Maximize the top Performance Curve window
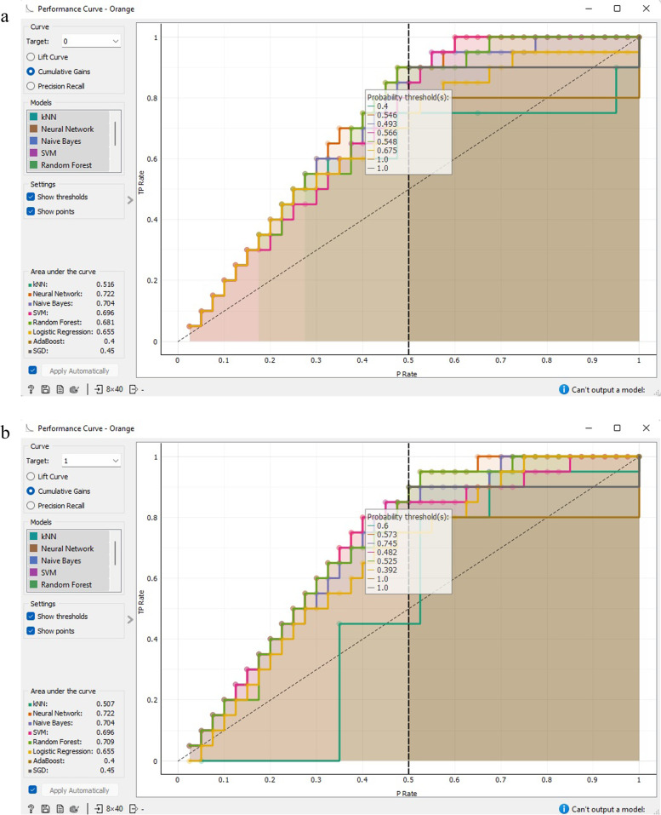The width and height of the screenshot is (661, 815). click(617, 9)
